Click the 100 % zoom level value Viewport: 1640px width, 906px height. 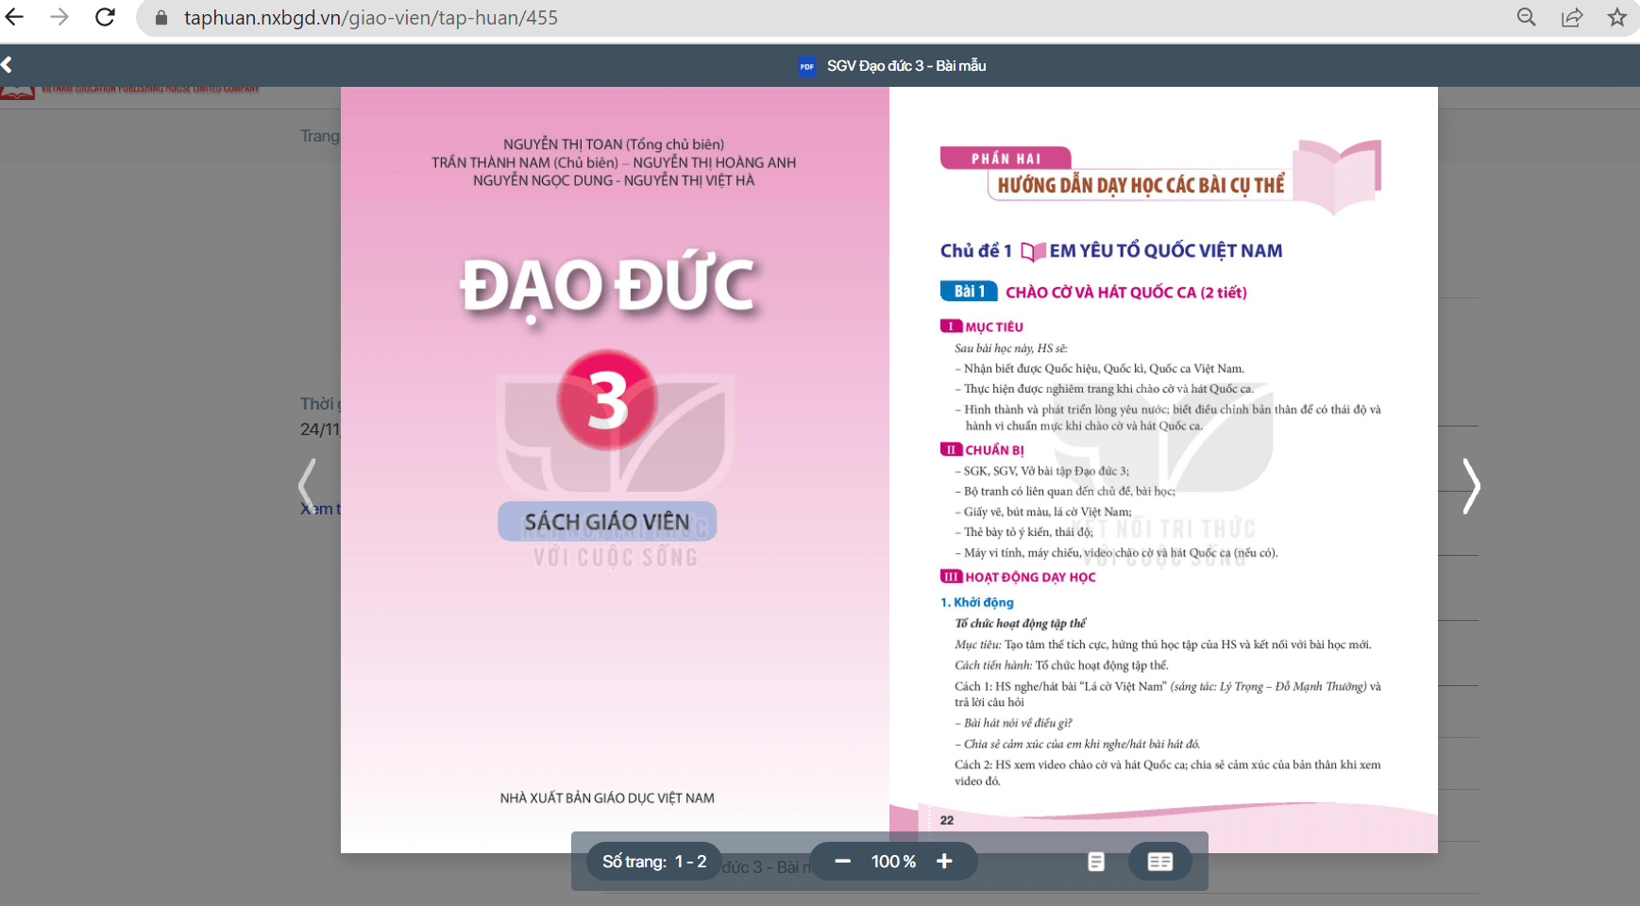point(893,862)
